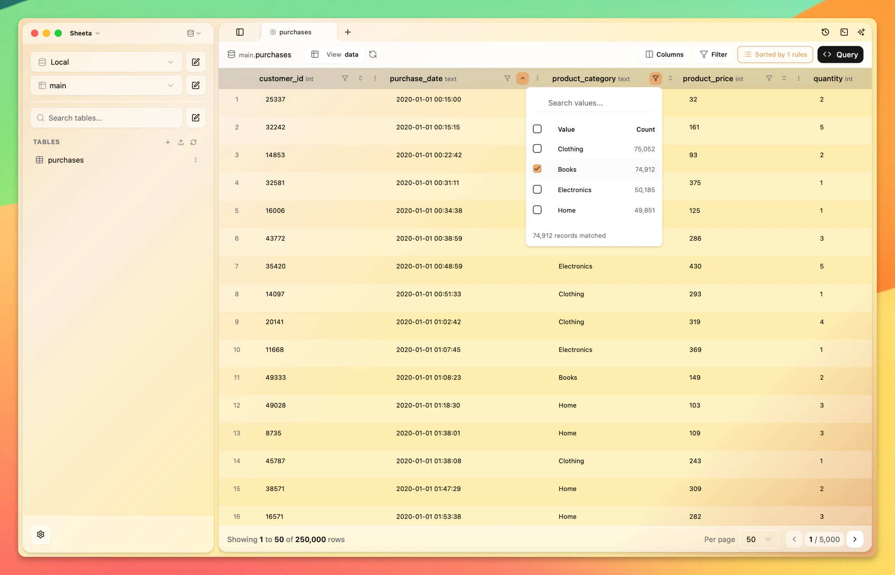
Task: Open purchases table more options
Action: coord(196,160)
